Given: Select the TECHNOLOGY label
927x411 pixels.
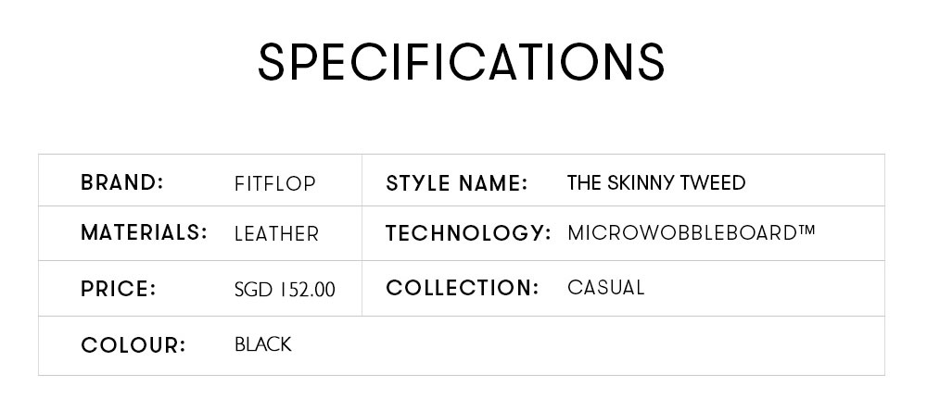Looking at the screenshot, I should (x=468, y=233).
